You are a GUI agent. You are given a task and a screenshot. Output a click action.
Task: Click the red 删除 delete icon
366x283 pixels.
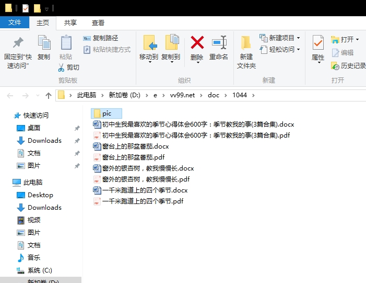(197, 42)
